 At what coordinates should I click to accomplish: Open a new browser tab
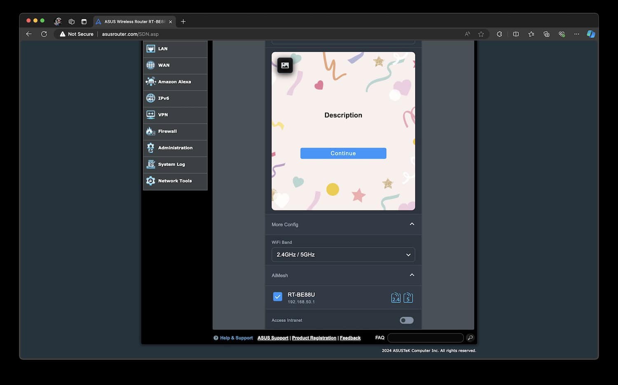click(183, 21)
